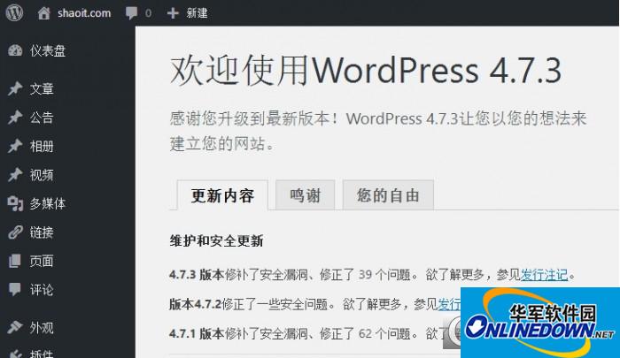620x358 pixels.
Task: Open the WordPress logo menu
Action: [14, 12]
